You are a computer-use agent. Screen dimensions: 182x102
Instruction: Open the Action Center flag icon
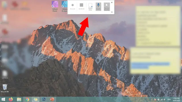click(155, 99)
